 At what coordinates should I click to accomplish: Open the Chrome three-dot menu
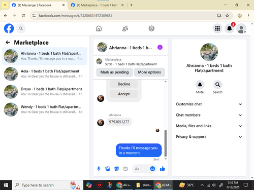coord(248,16)
